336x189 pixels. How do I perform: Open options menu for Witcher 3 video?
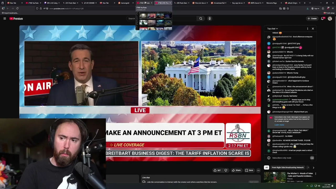316,174
